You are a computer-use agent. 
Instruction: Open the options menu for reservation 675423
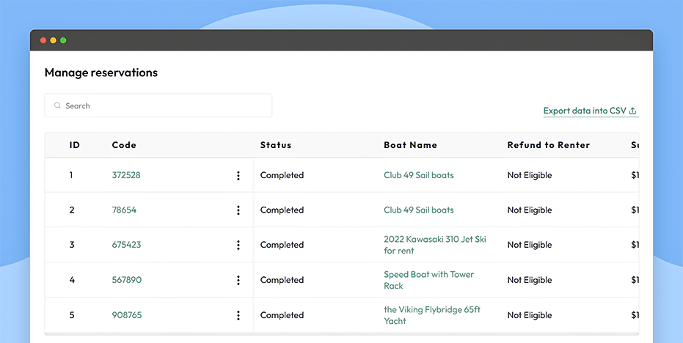[x=238, y=245]
